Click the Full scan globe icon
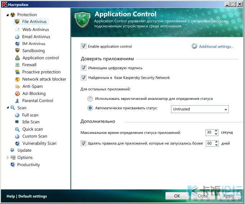Image resolution: width=245 pixels, height=204 pixels. 17,115
